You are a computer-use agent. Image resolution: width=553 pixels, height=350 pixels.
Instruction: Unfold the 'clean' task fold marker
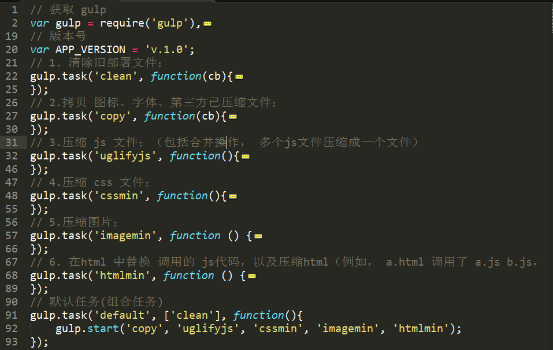tap(239, 77)
